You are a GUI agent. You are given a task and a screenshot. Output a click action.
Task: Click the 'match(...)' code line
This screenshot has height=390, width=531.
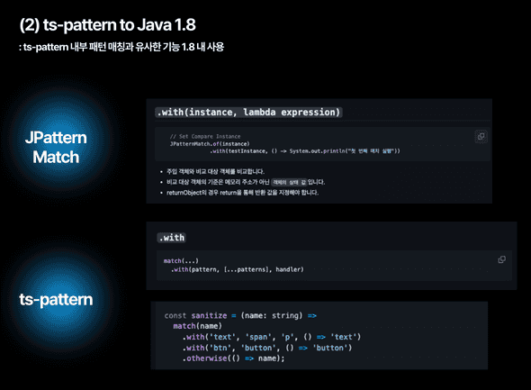tap(181, 261)
